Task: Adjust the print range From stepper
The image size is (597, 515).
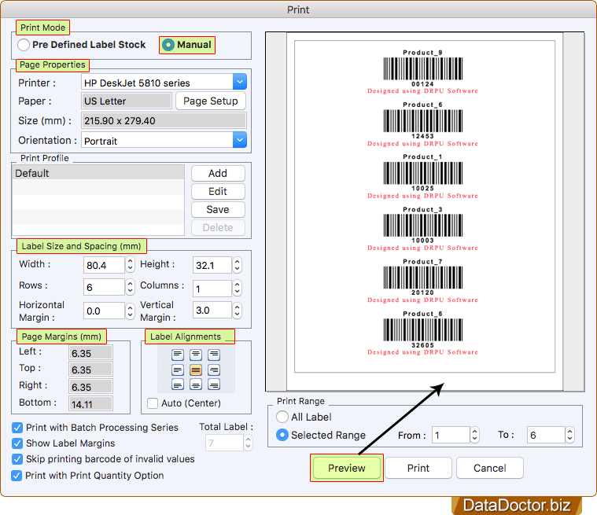Action: point(474,435)
